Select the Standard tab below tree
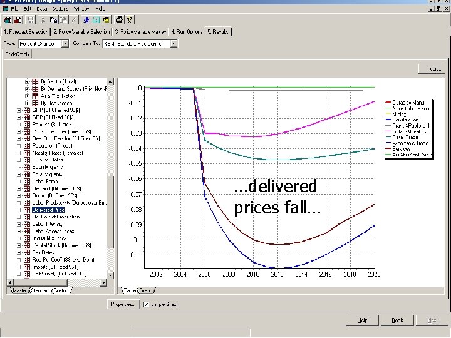The height and width of the screenshot is (338, 451). tap(41, 290)
